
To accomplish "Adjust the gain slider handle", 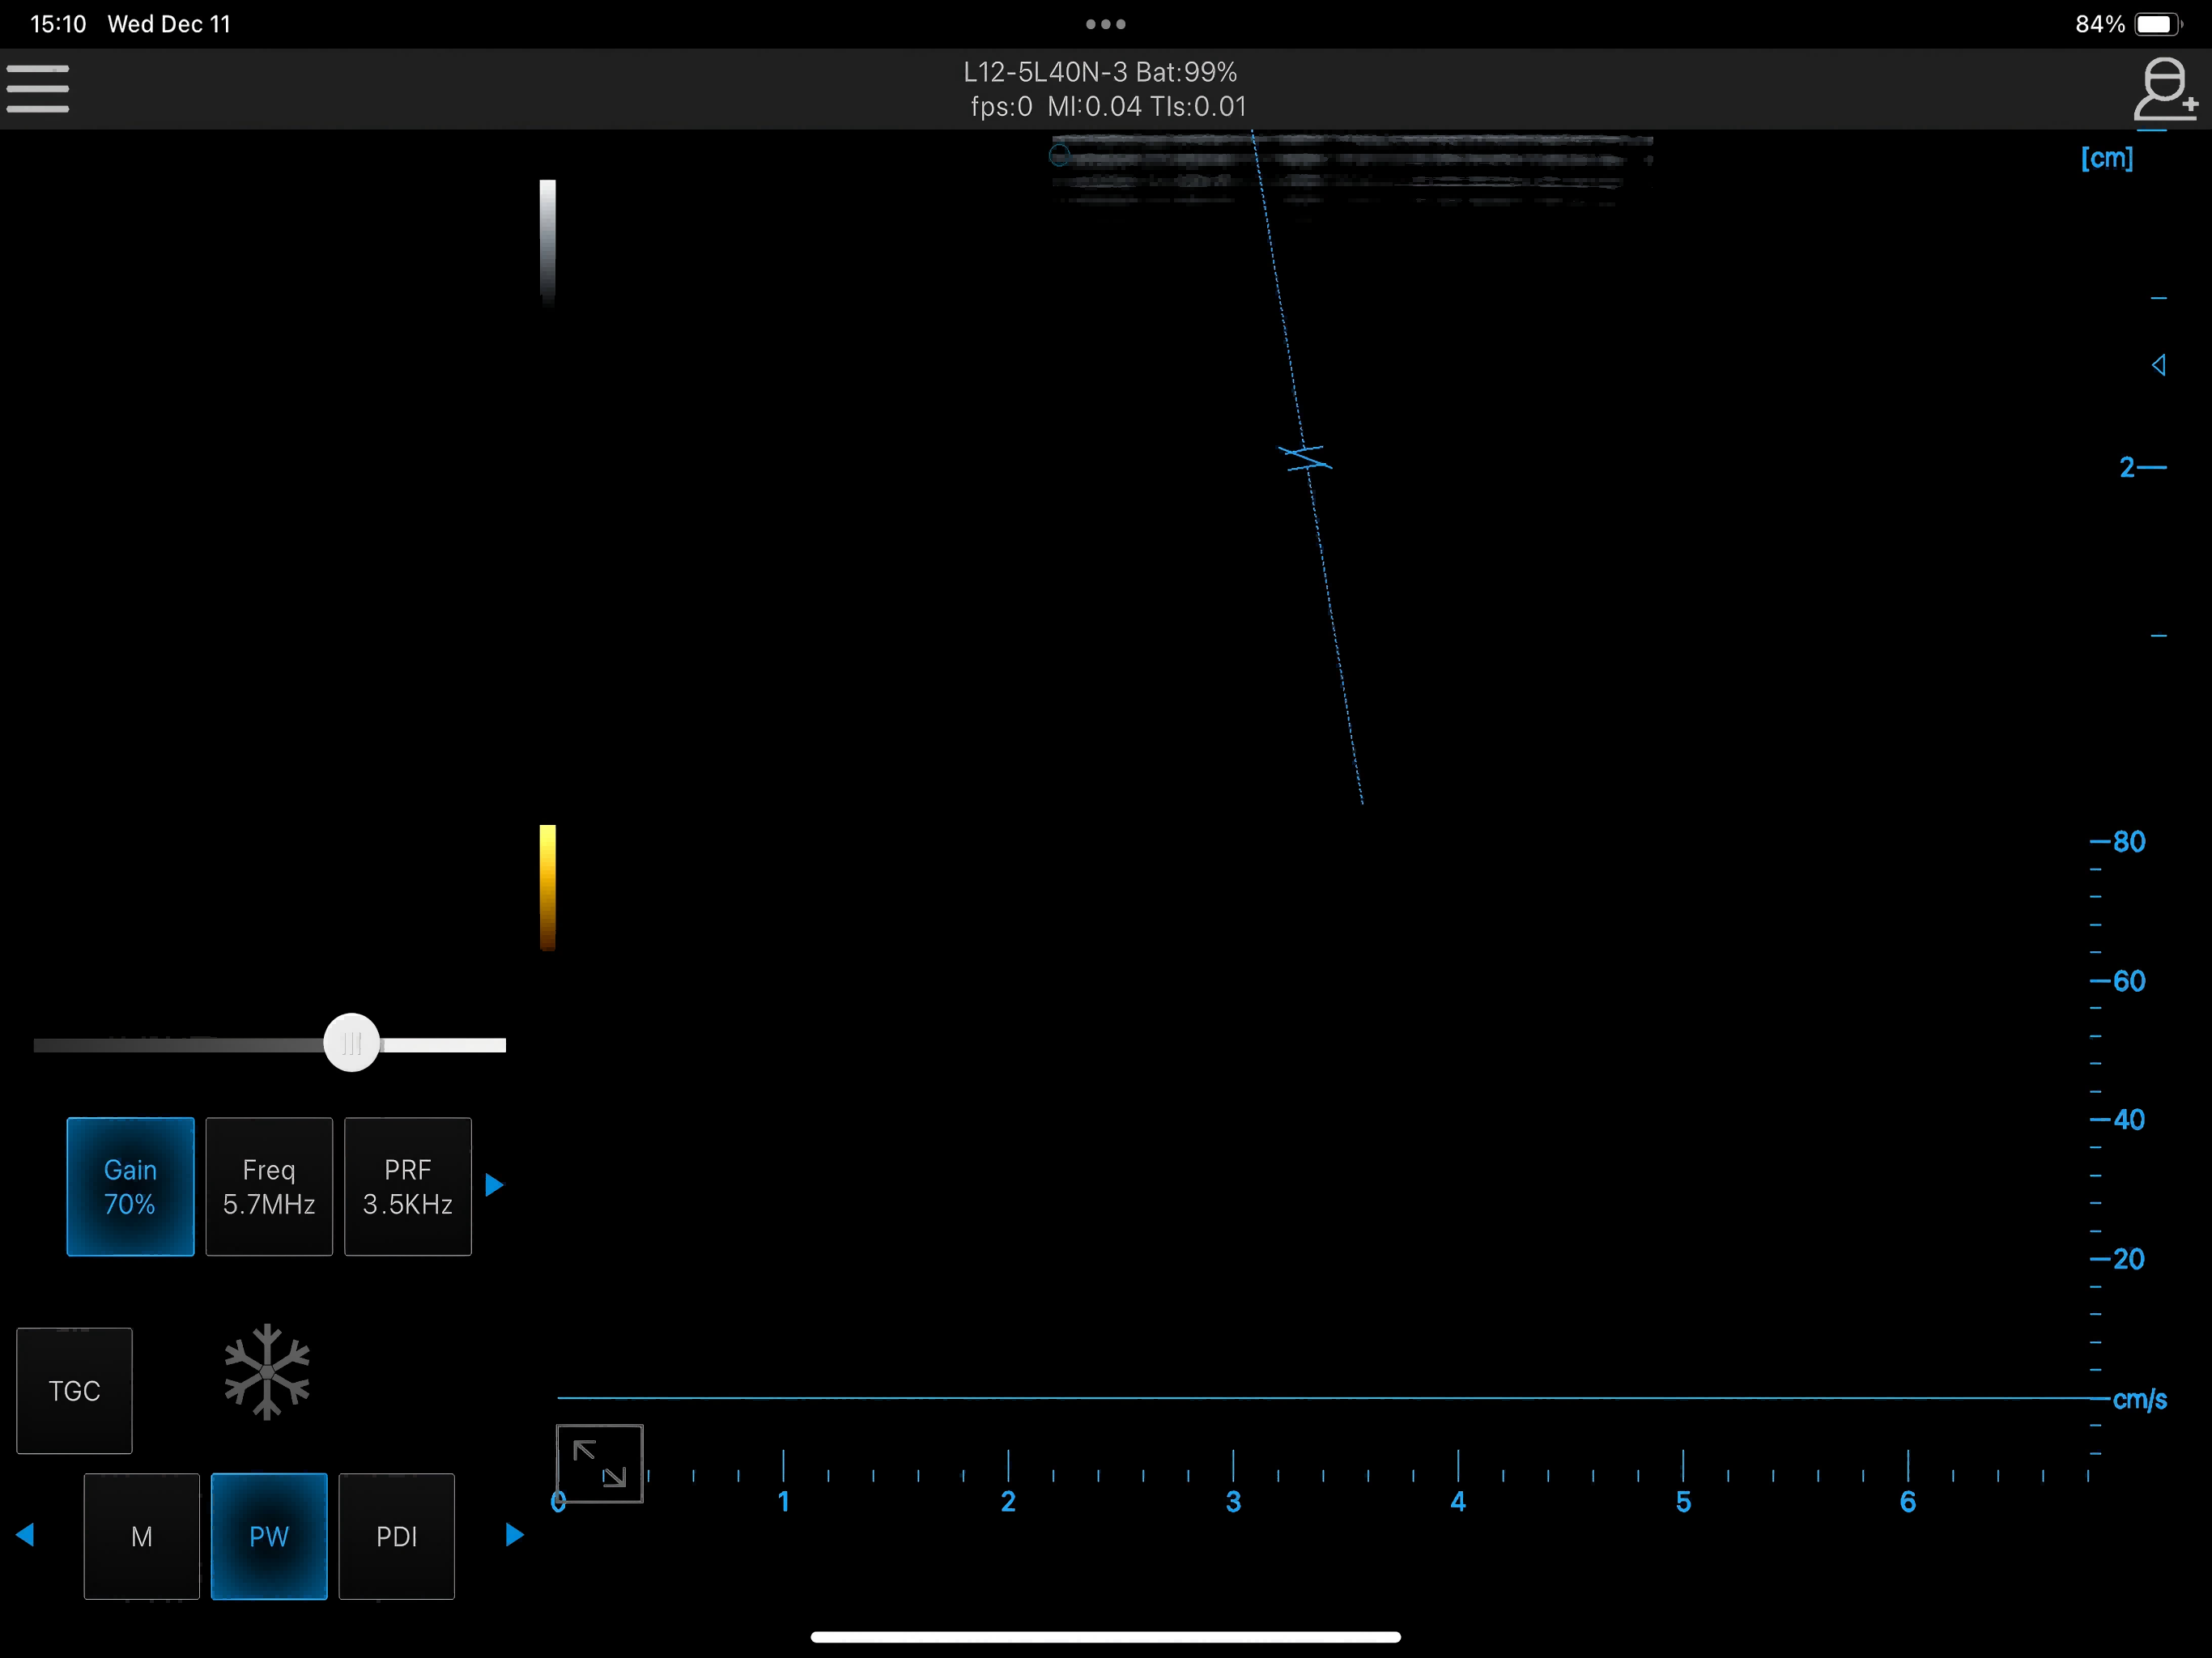I will (351, 1043).
